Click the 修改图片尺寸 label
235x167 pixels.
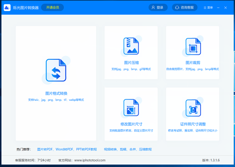pos(131,124)
